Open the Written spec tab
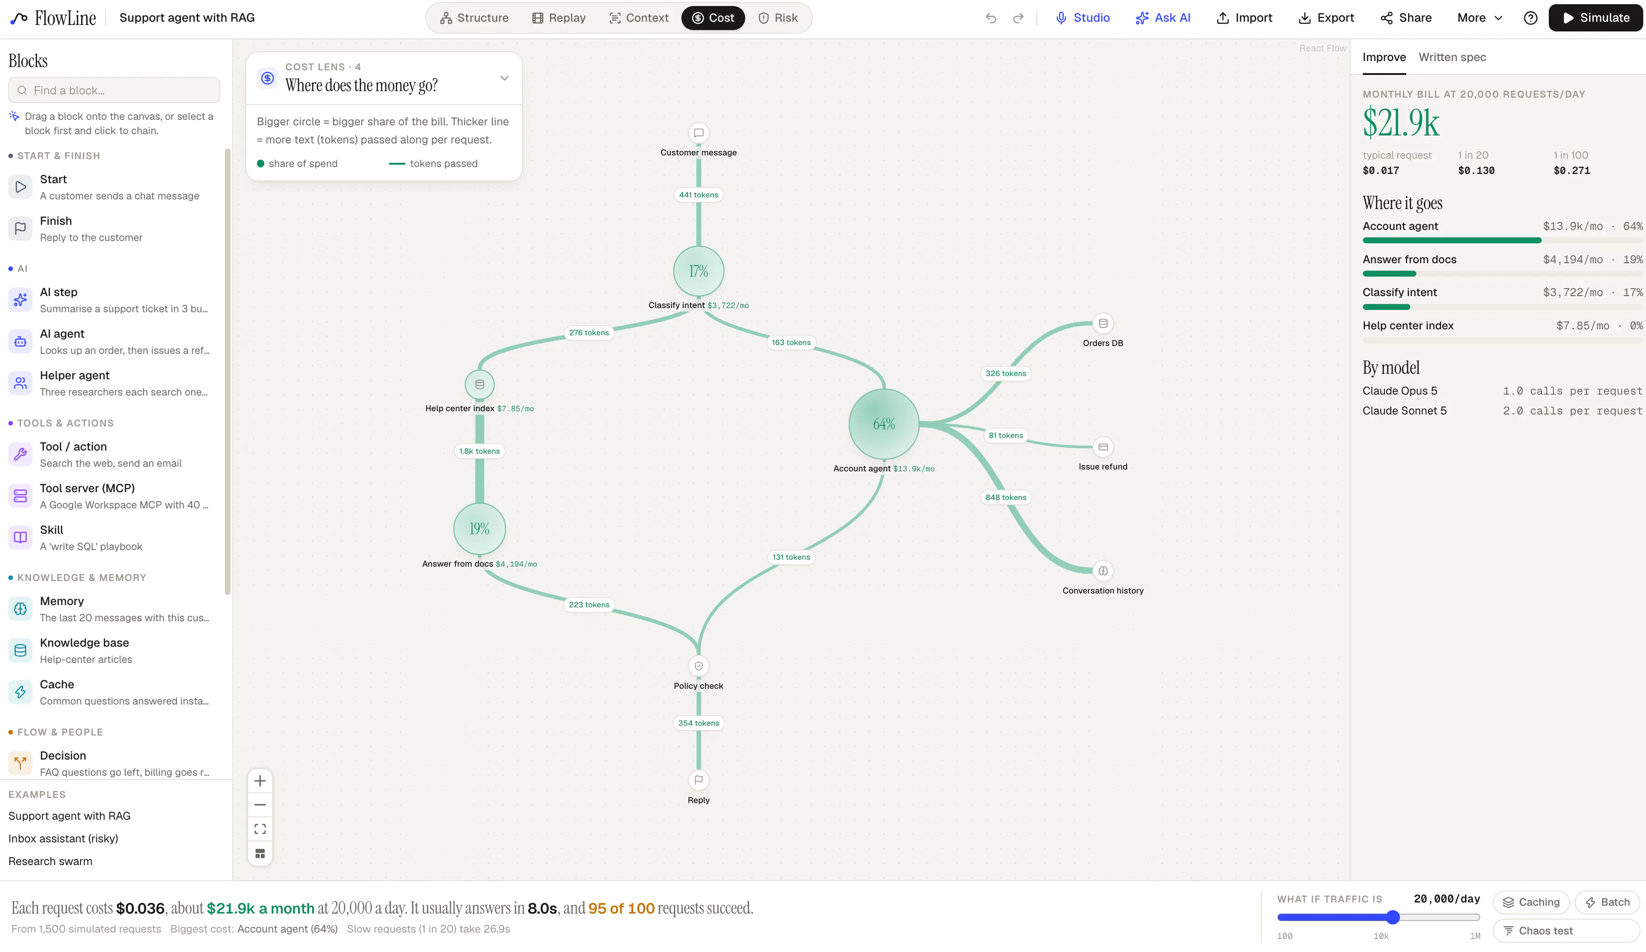 click(1452, 57)
